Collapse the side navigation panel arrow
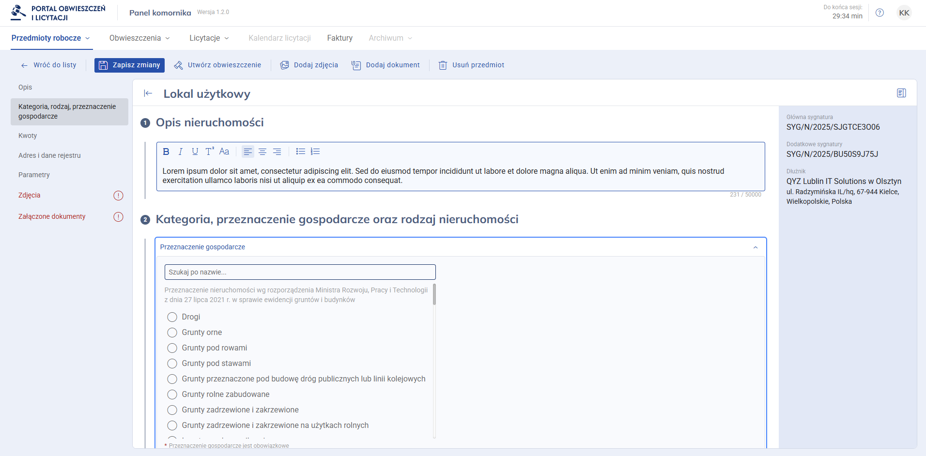The height and width of the screenshot is (456, 926). (x=148, y=93)
